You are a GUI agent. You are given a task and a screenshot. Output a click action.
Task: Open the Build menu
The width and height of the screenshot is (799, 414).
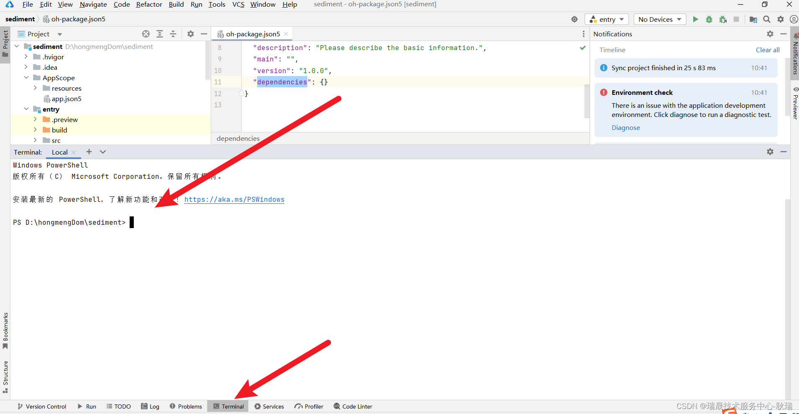pyautogui.click(x=176, y=4)
